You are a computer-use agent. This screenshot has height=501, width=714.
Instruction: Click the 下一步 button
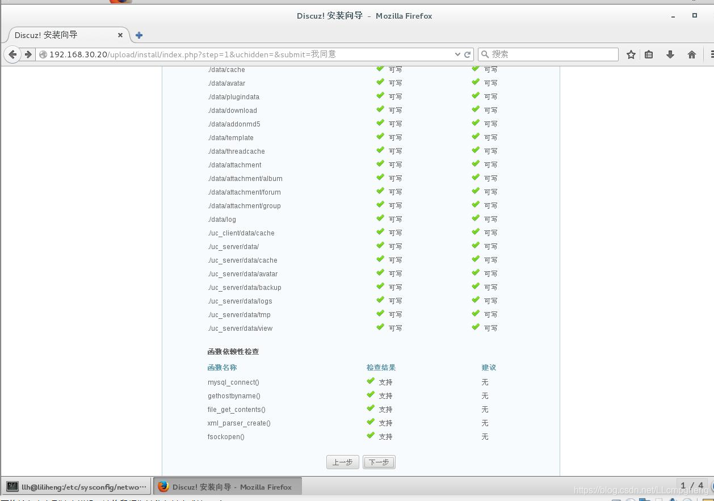379,462
